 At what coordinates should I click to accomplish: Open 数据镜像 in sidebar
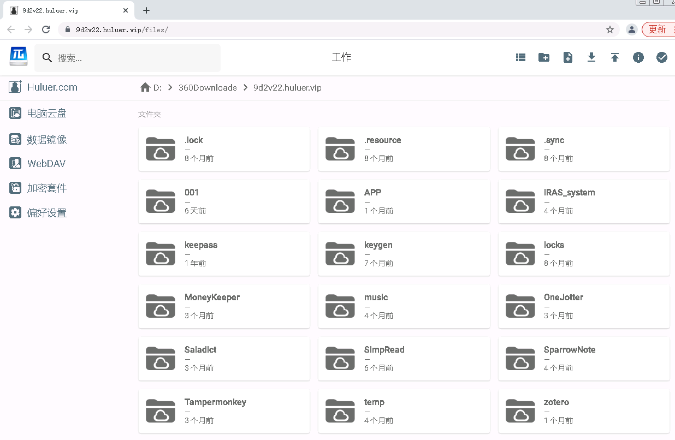(x=47, y=140)
